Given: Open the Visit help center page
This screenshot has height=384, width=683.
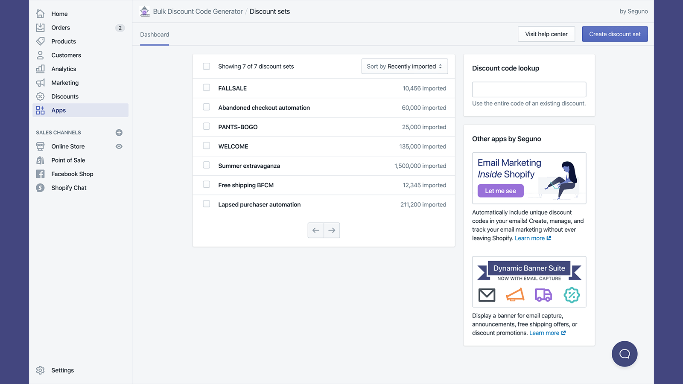Looking at the screenshot, I should click(546, 34).
